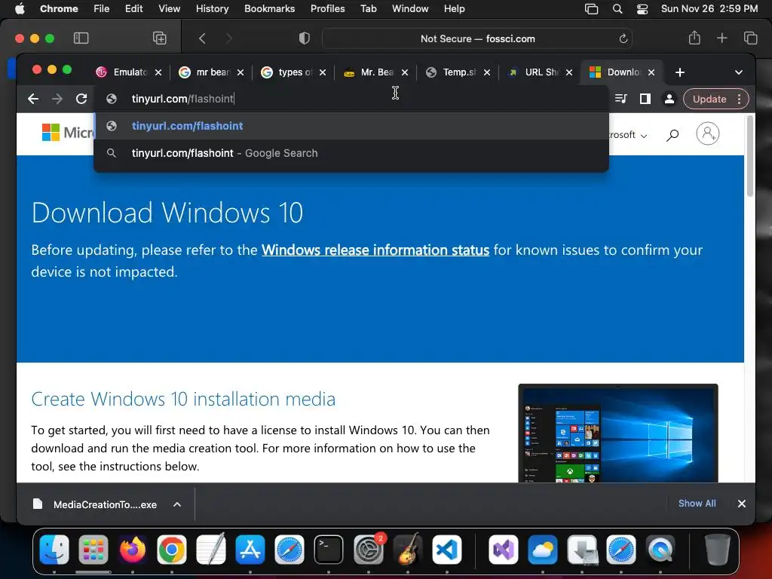Open Chrome media control icon
The width and height of the screenshot is (772, 579).
coord(621,99)
